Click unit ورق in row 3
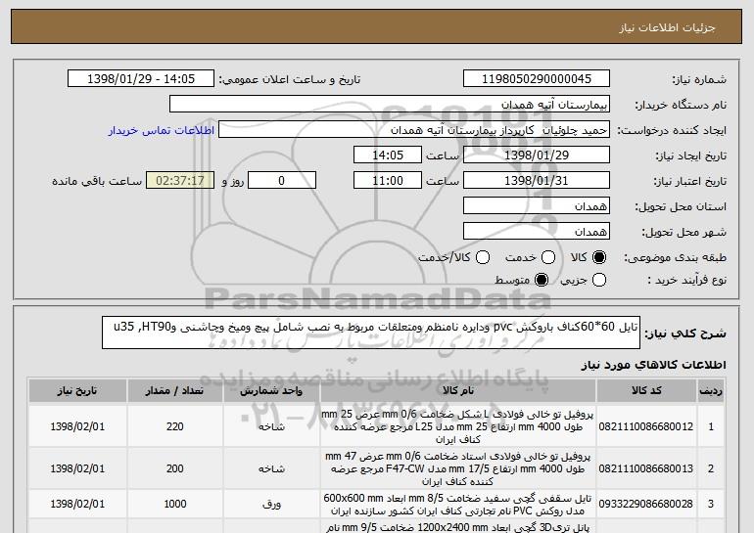 [271, 504]
